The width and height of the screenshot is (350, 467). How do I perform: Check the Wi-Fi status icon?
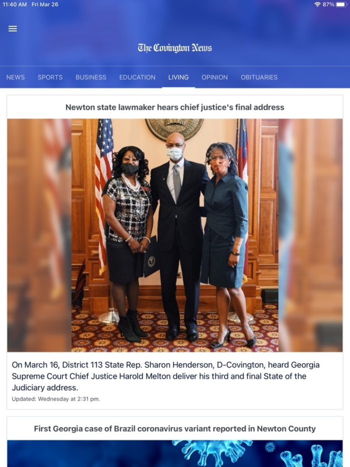[x=317, y=4]
